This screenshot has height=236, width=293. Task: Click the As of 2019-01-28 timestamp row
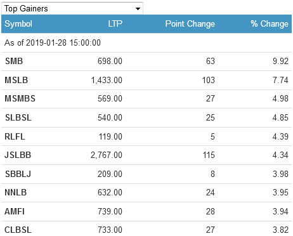(146, 43)
